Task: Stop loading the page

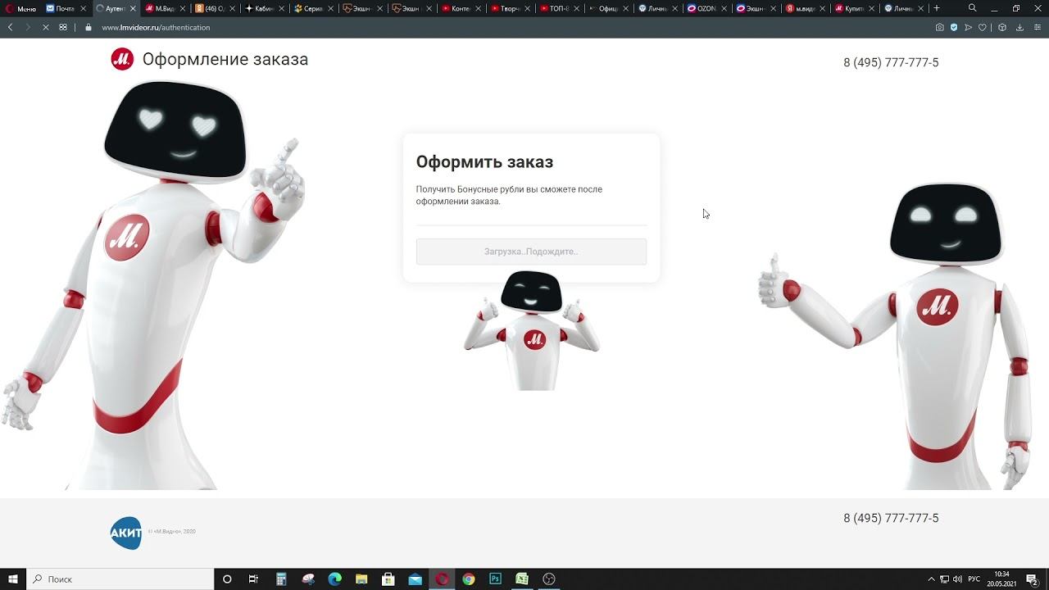Action: 45,27
